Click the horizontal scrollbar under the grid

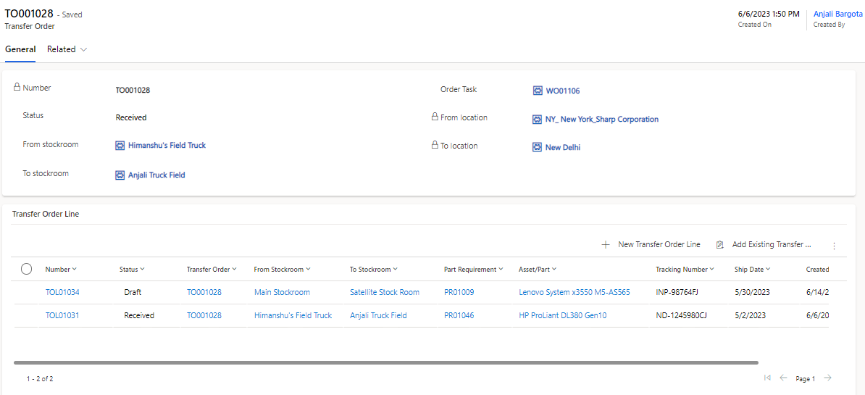[x=386, y=362]
